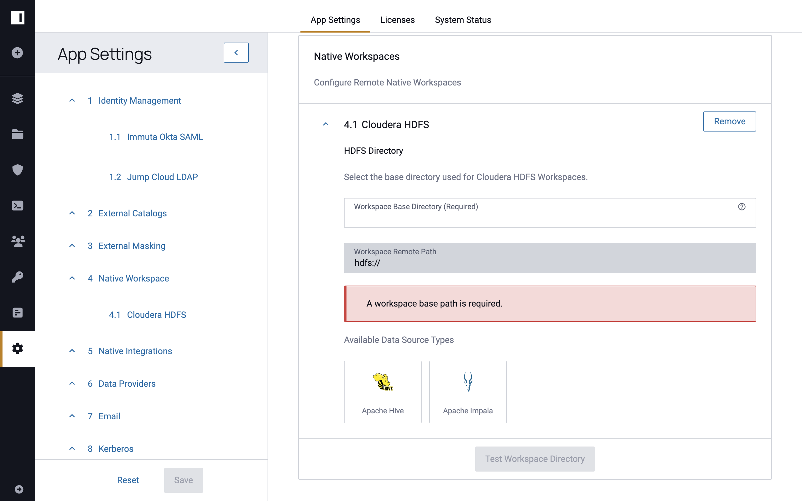Switch to App Settings tab
Viewport: 802px width, 501px height.
point(335,20)
